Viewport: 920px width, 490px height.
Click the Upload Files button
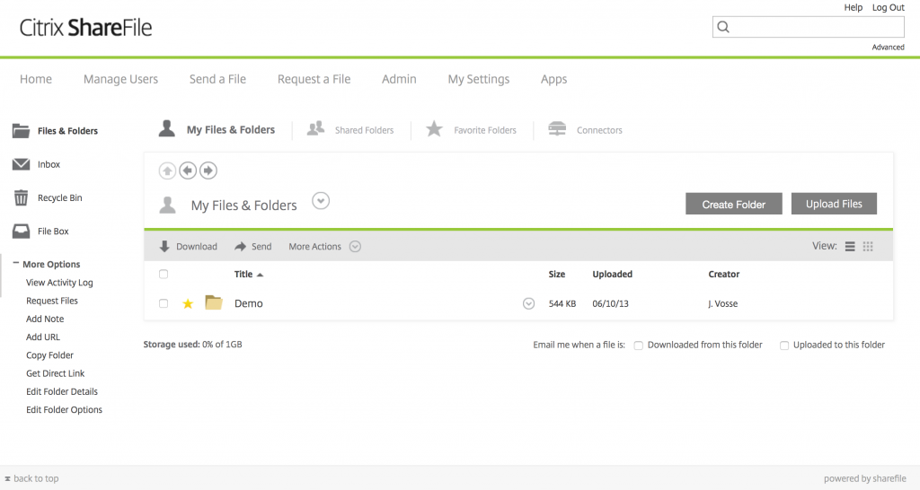pos(834,204)
